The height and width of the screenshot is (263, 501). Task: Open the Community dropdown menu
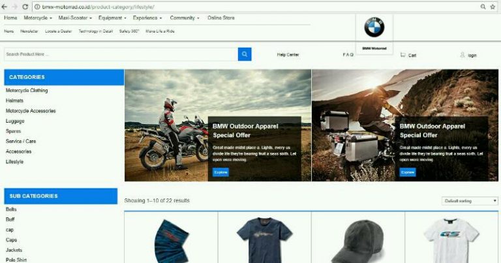pos(185,18)
